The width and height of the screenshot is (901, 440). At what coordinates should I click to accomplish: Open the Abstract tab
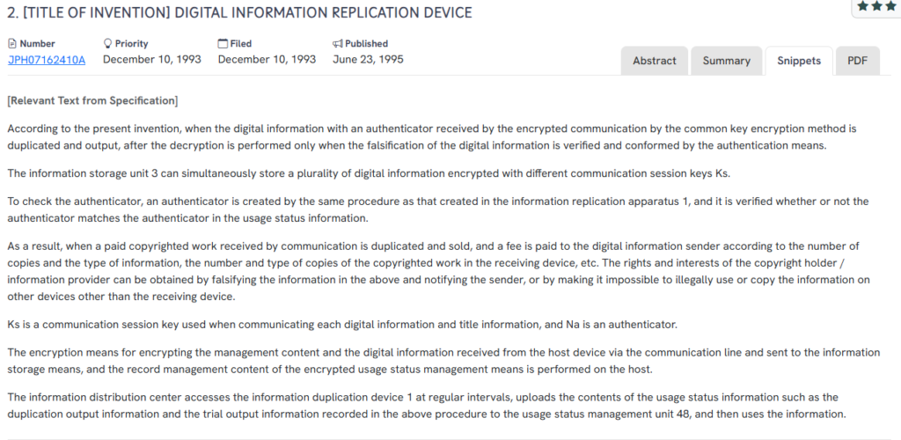655,61
